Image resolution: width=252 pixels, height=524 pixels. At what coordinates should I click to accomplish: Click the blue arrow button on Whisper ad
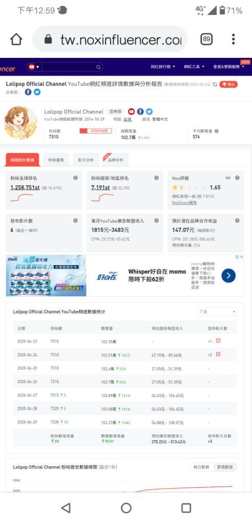(x=228, y=276)
